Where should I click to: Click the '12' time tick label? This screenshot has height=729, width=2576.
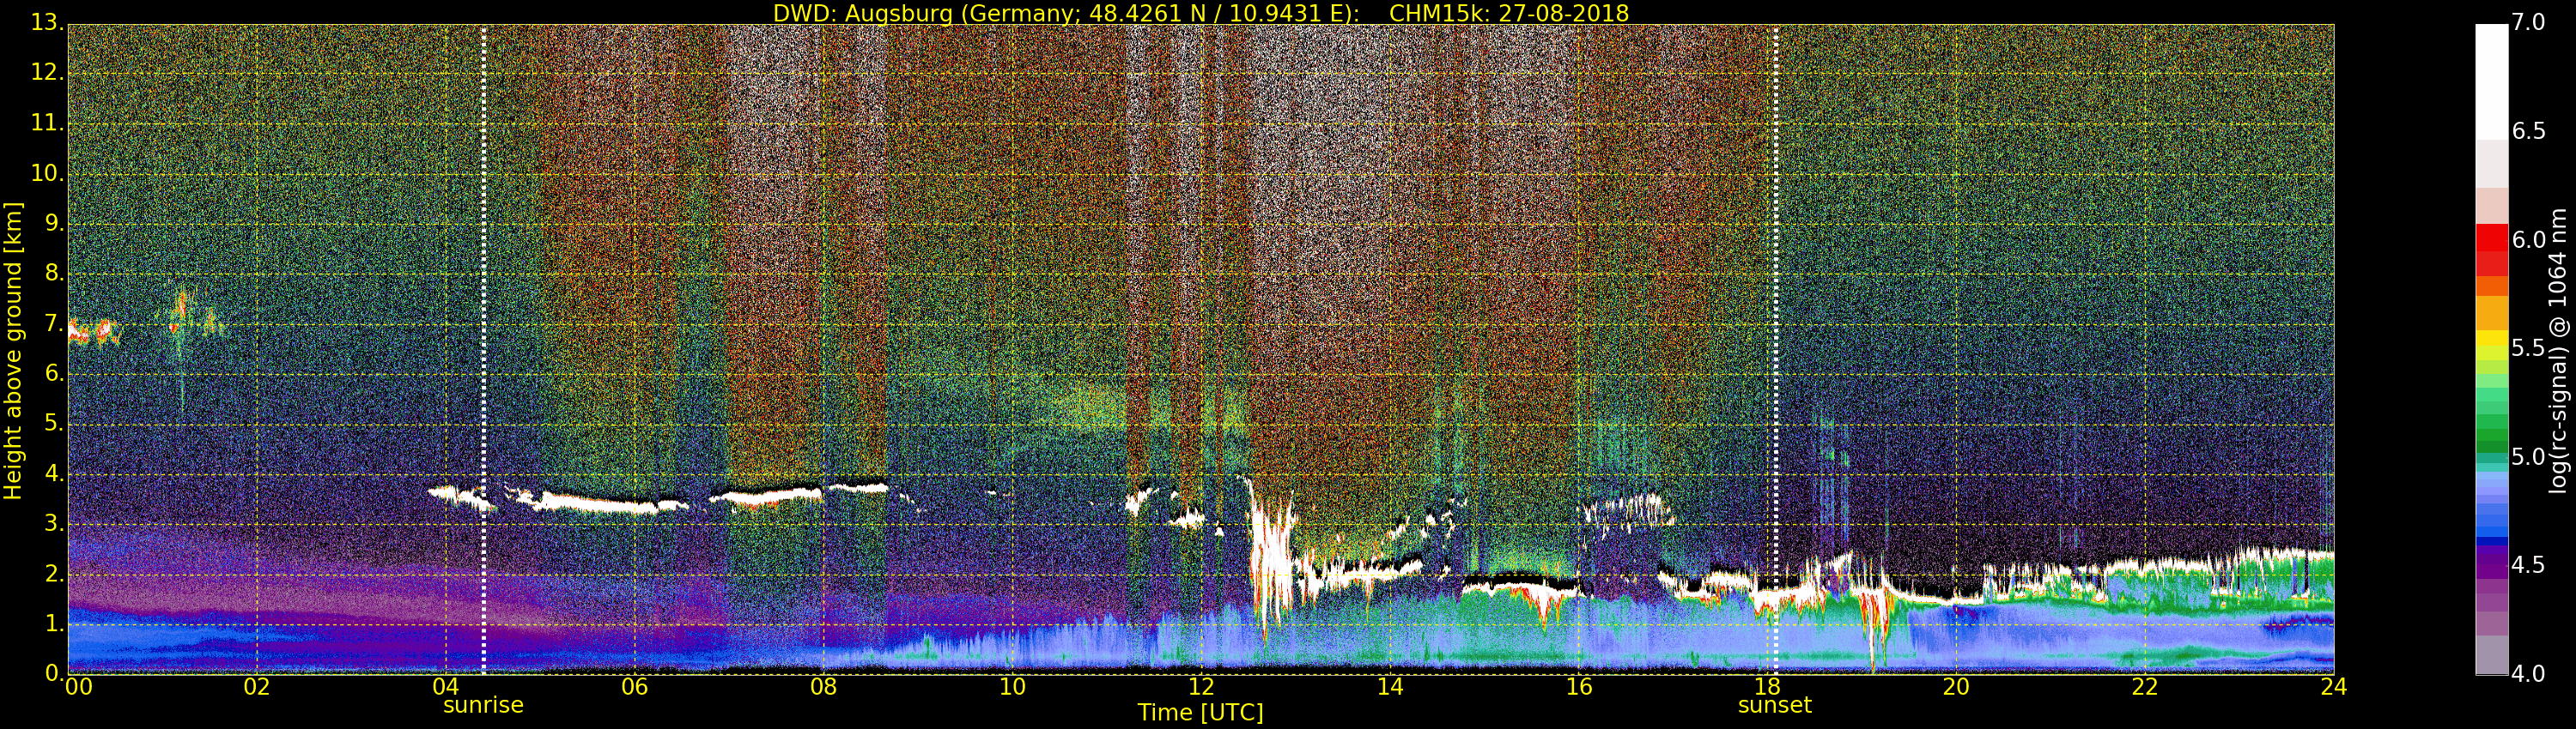(x=1201, y=687)
